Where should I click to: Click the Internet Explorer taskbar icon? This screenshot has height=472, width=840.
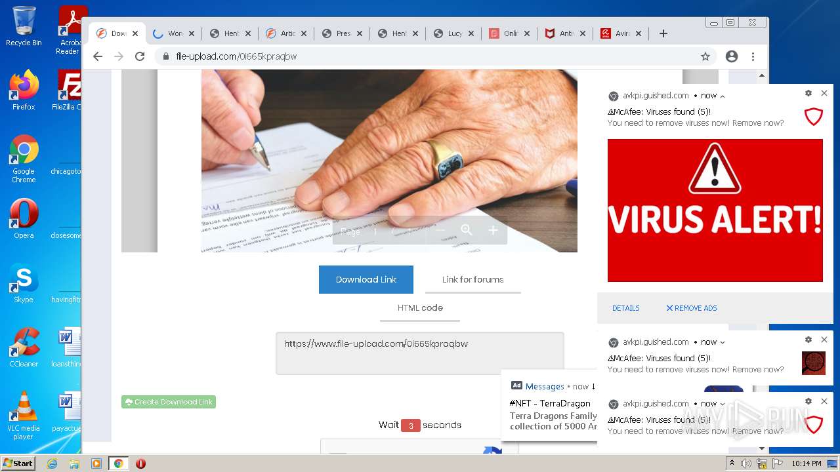[x=52, y=463]
